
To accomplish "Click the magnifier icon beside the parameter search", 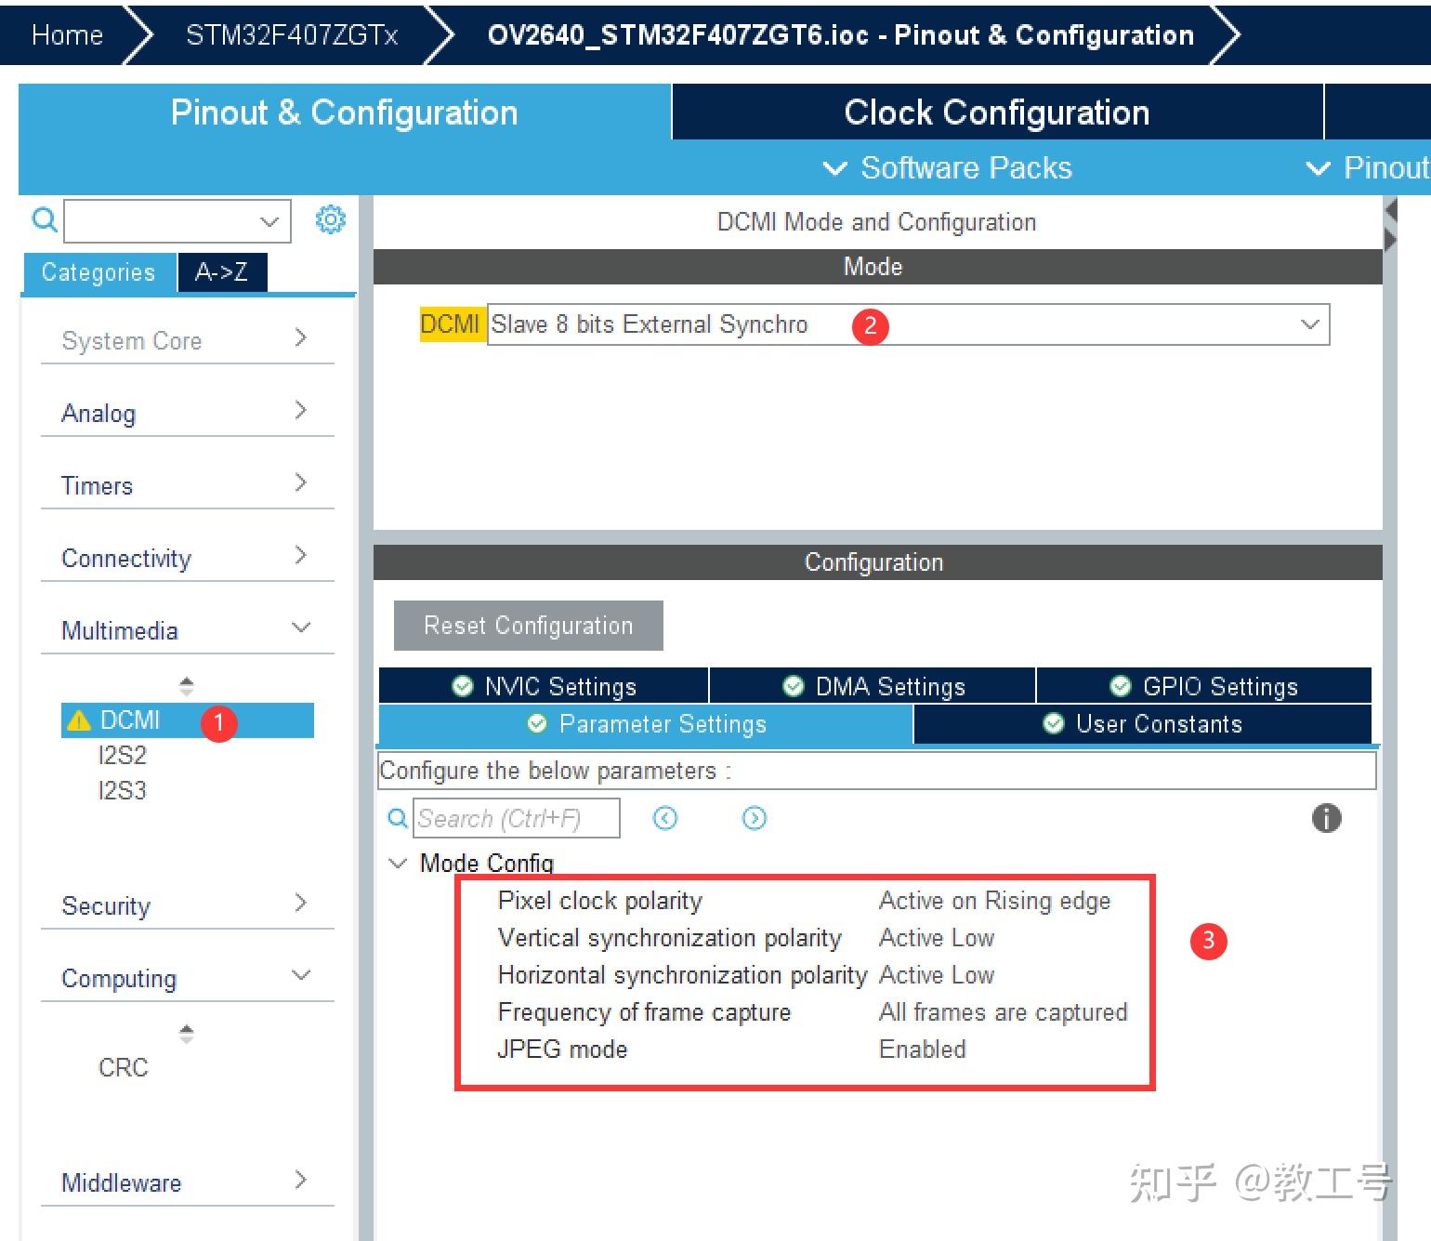I will [x=397, y=818].
